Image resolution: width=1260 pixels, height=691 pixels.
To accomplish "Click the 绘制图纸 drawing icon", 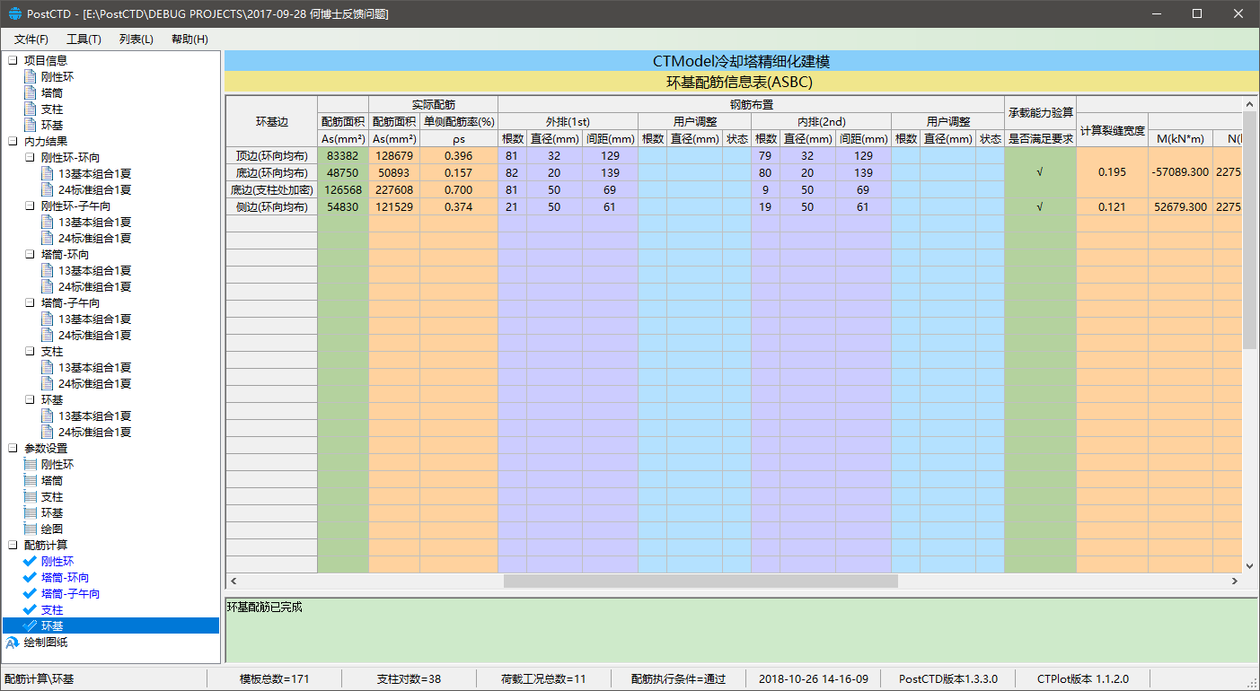I will (x=13, y=643).
